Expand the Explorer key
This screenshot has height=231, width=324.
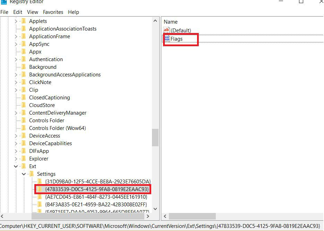tap(16, 159)
